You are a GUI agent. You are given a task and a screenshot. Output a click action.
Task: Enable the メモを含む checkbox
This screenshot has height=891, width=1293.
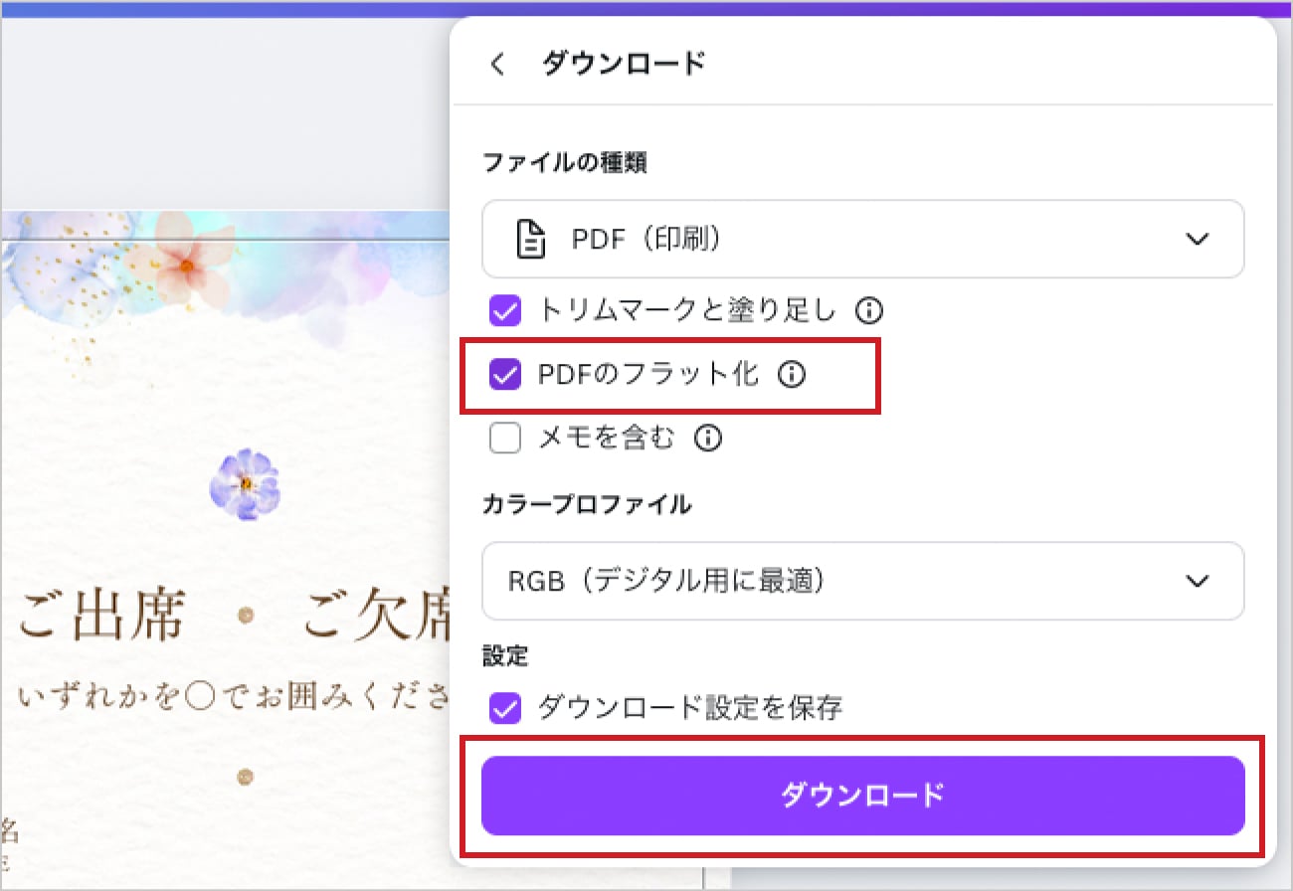click(x=505, y=438)
